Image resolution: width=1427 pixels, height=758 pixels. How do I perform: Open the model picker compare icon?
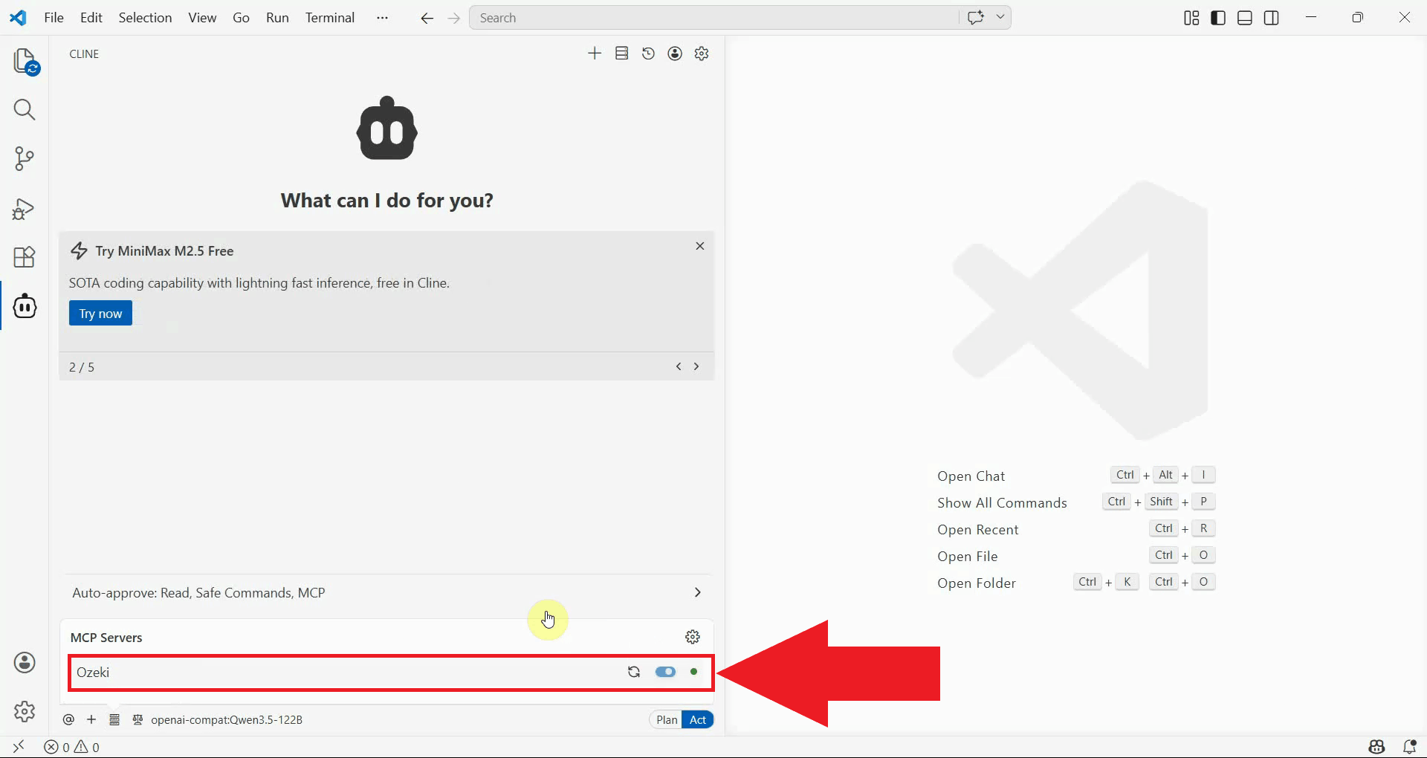point(137,719)
